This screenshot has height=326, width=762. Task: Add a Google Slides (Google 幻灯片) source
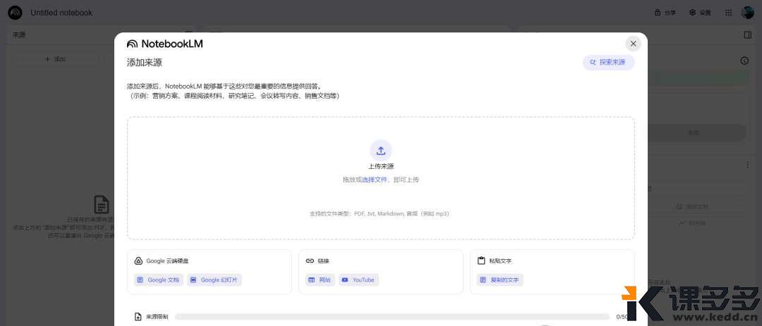click(x=214, y=280)
